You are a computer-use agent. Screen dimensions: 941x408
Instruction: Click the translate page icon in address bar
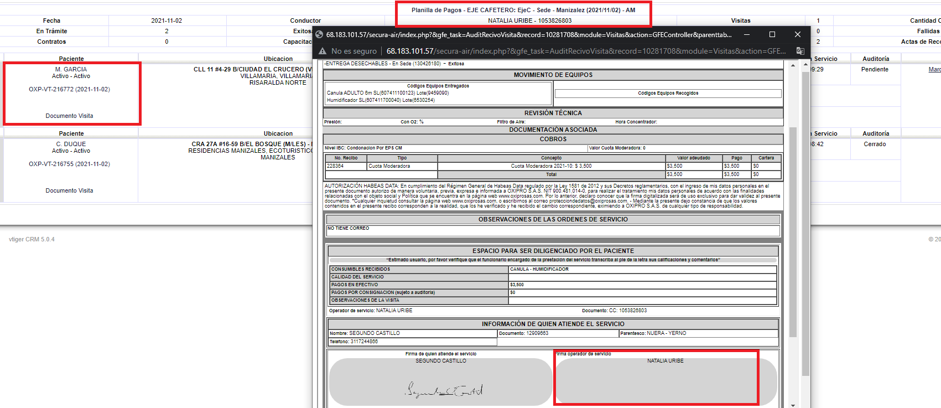[x=800, y=51]
